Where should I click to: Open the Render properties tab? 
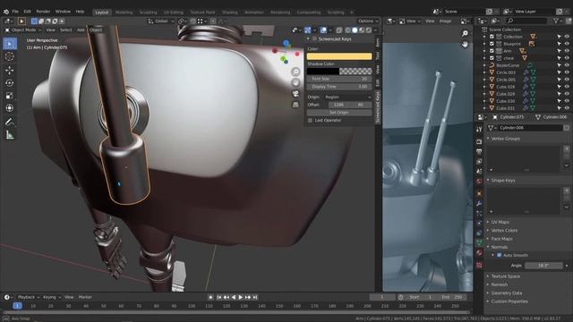click(x=479, y=141)
